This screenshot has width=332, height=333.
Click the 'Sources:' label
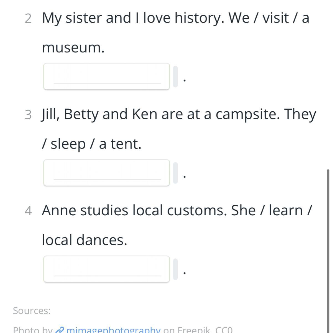32,311
